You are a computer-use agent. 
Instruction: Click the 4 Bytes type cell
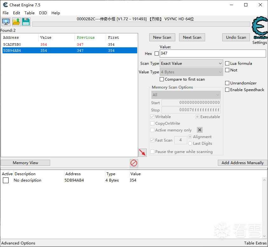(112, 180)
